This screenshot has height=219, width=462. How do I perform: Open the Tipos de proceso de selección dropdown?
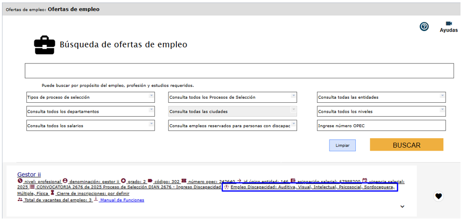(x=91, y=97)
